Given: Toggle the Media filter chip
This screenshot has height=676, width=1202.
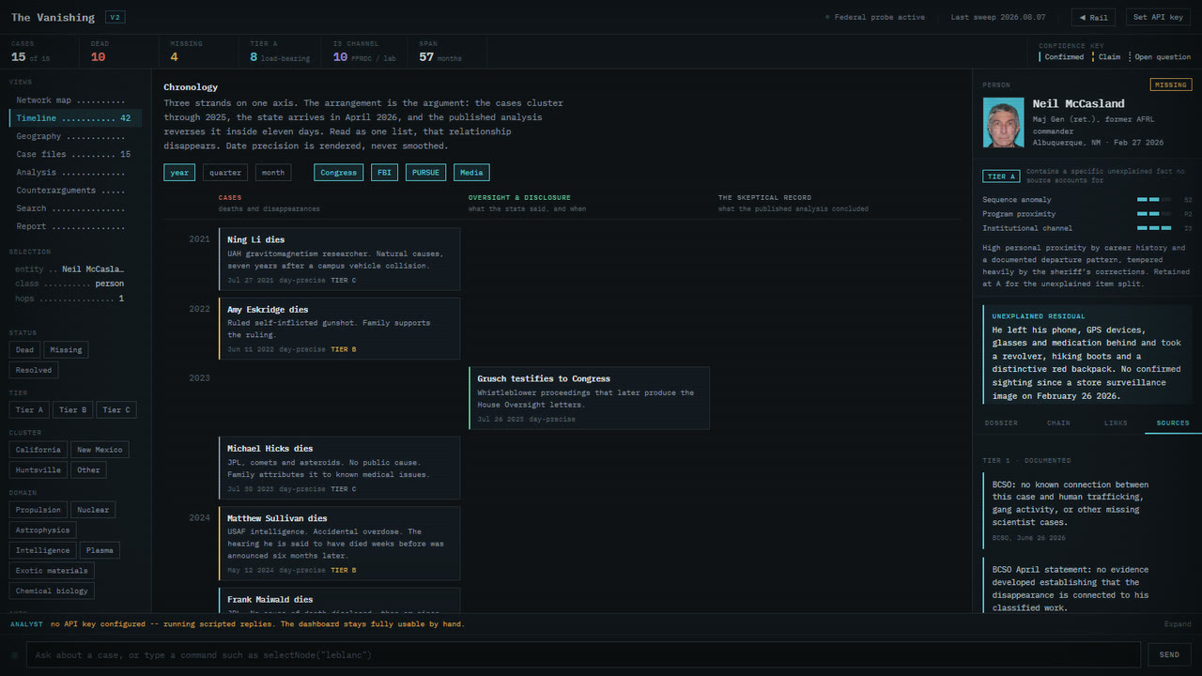Looking at the screenshot, I should [x=471, y=173].
